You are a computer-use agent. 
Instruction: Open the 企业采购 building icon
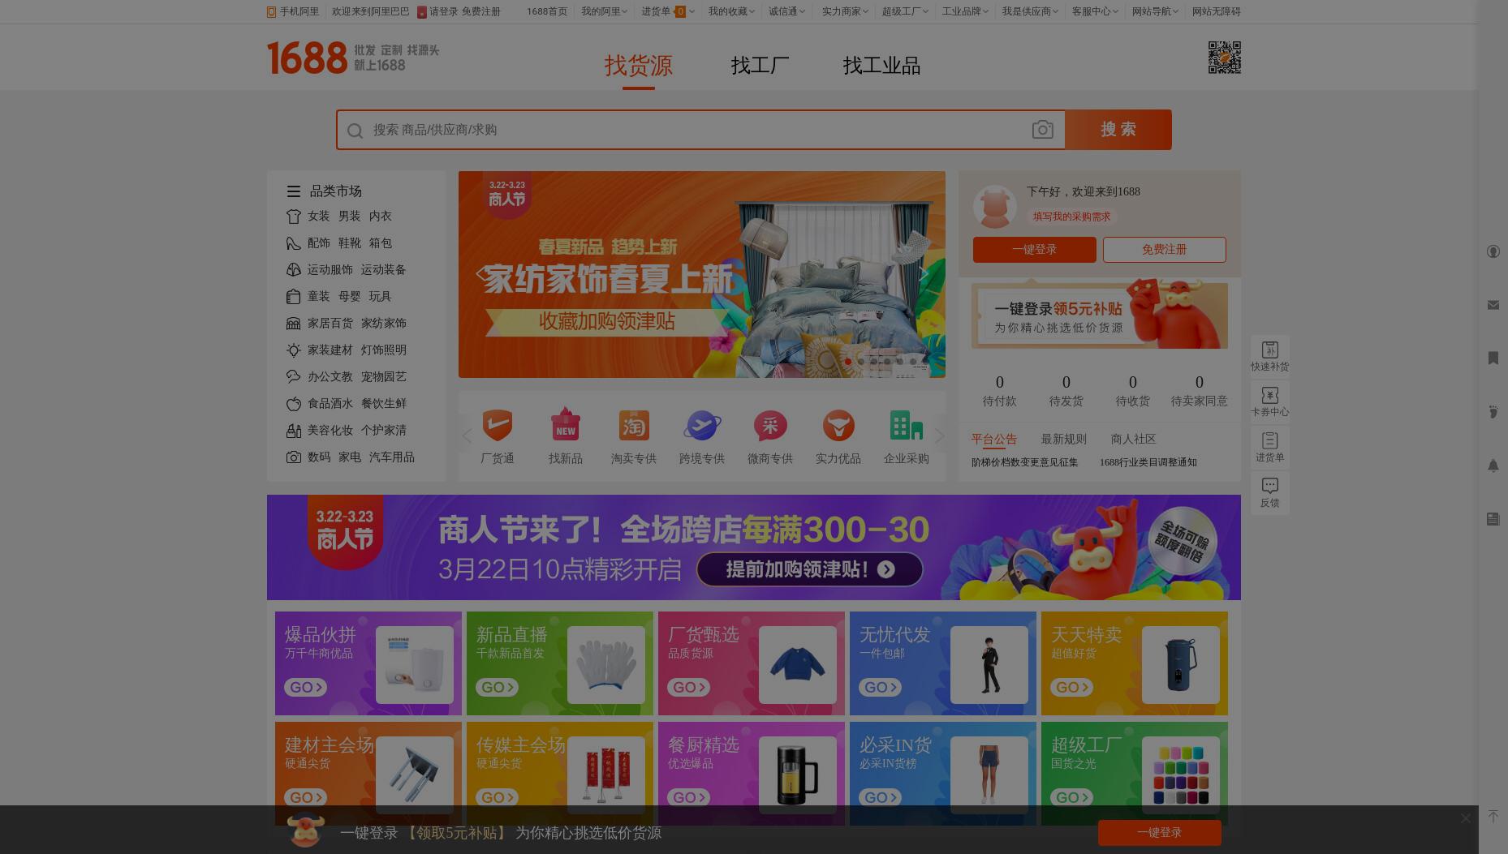click(907, 426)
